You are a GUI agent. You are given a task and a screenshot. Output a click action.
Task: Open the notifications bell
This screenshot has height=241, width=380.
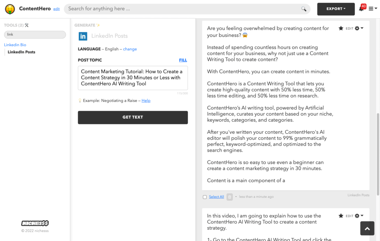click(361, 9)
